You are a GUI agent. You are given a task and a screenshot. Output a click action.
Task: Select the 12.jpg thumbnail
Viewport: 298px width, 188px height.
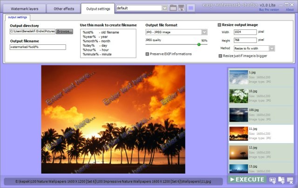point(238,153)
